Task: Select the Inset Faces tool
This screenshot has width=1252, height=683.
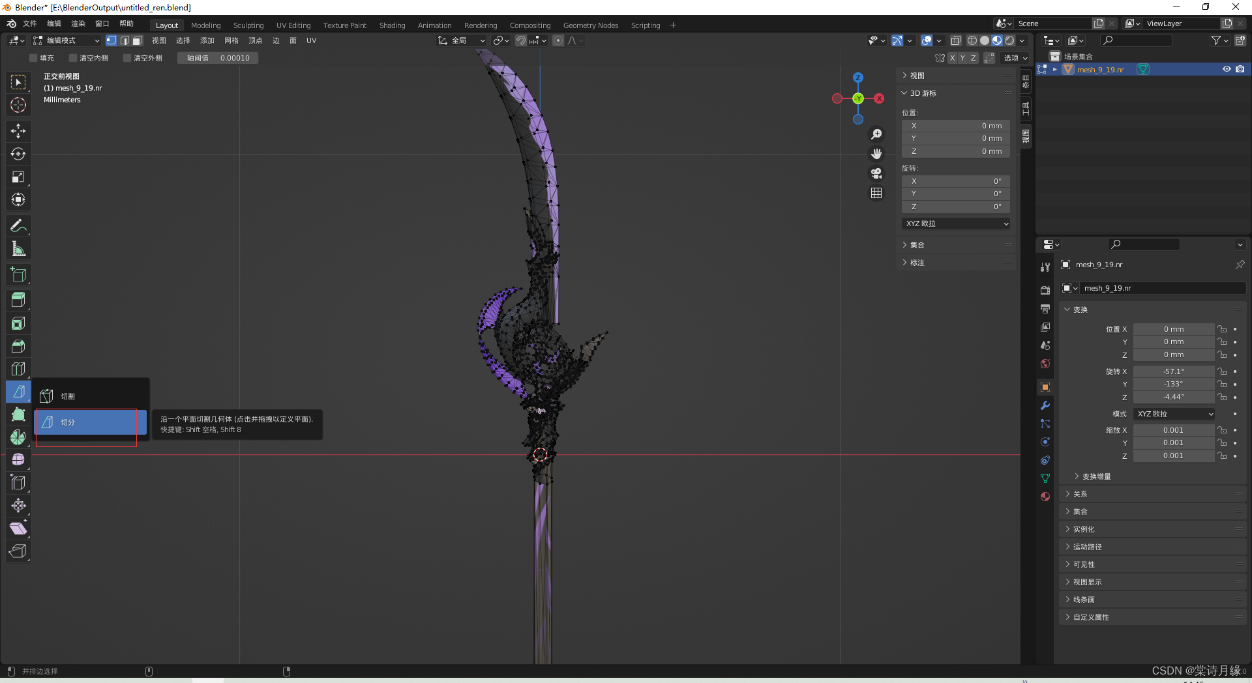Action: click(18, 323)
